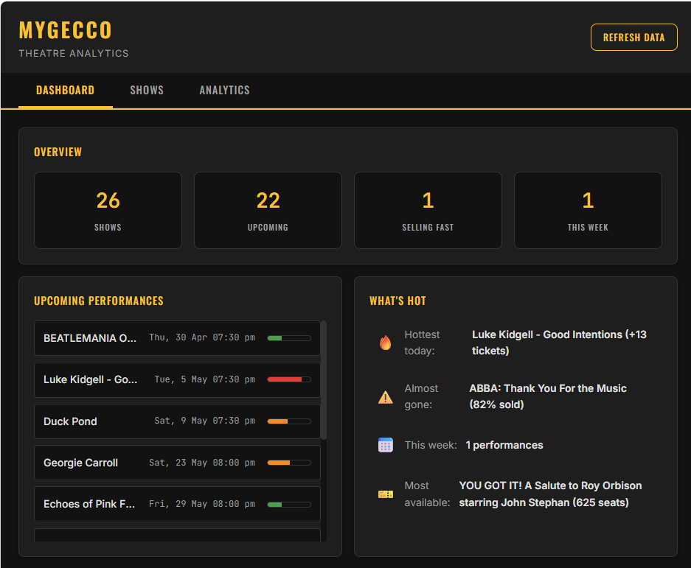The image size is (691, 568).
Task: Click the green progress bar for Echoes of Pink F...
Action: (289, 504)
